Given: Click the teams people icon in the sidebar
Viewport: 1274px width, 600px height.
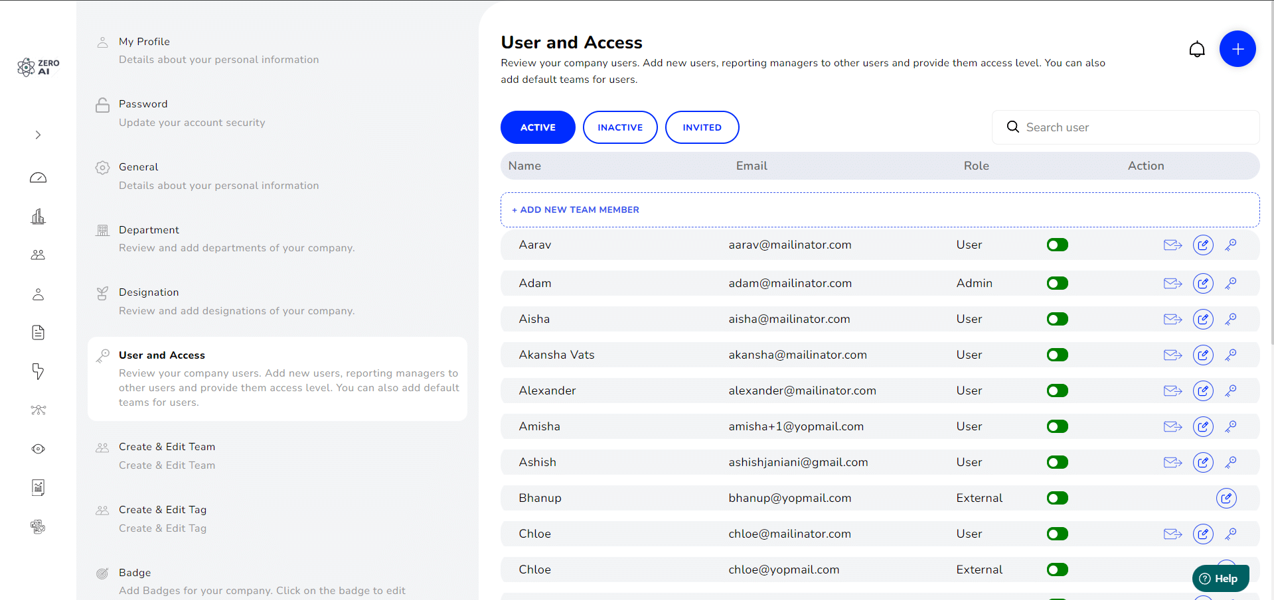Looking at the screenshot, I should click(x=38, y=255).
